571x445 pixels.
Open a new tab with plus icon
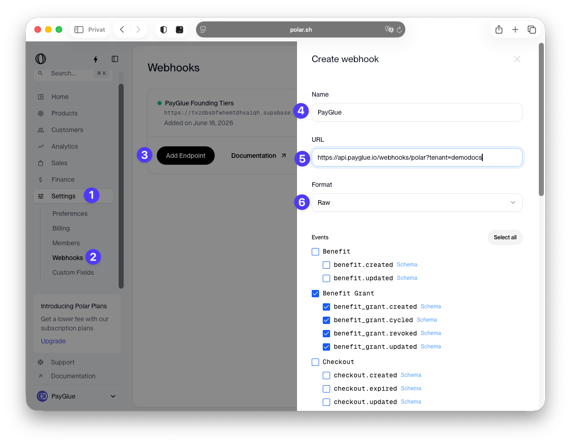(x=515, y=29)
